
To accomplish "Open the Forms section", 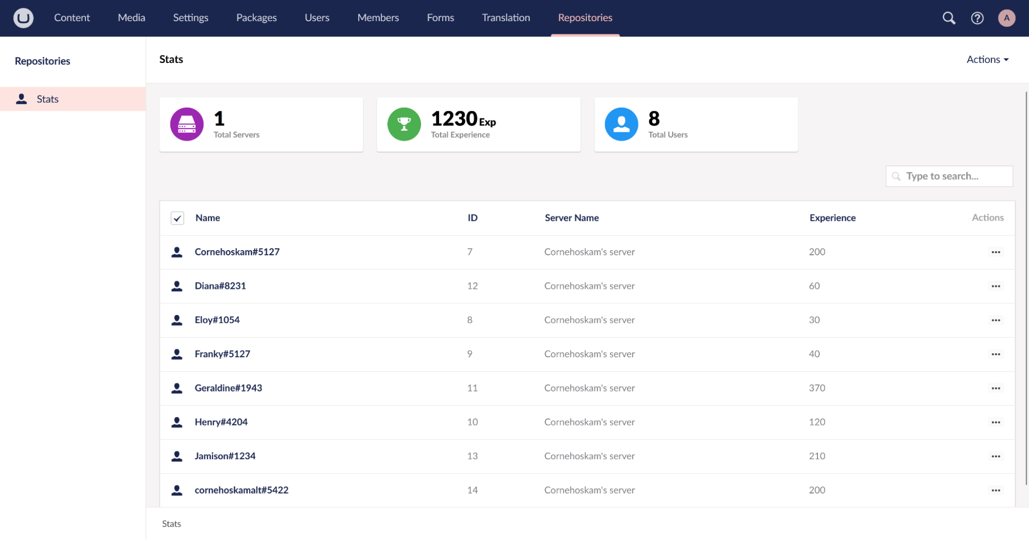I will (x=440, y=18).
